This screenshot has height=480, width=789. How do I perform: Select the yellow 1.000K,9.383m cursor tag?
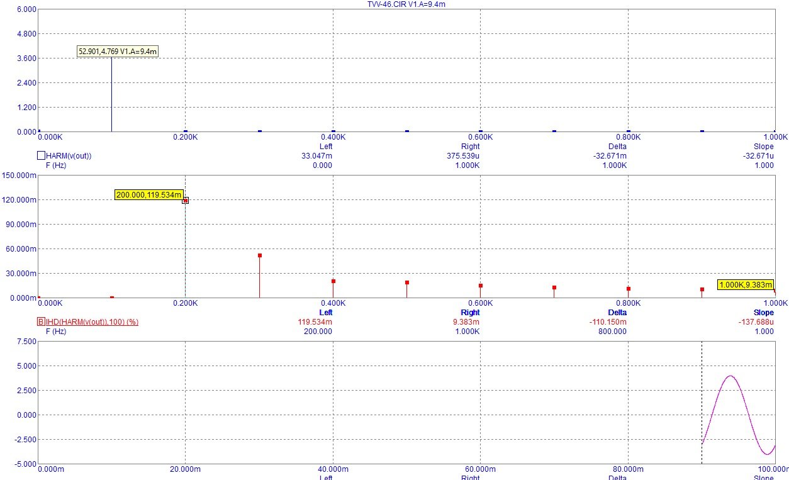click(x=746, y=285)
